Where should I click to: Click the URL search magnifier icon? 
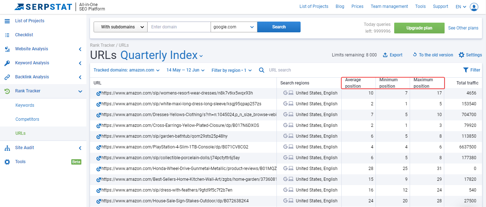pos(262,70)
